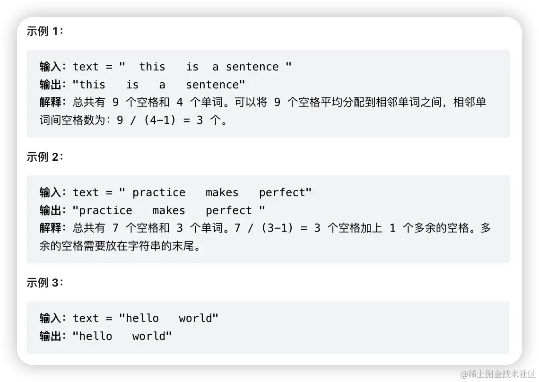The image size is (539, 382).
Task: Click the 示例 3 heading
Action: [45, 283]
